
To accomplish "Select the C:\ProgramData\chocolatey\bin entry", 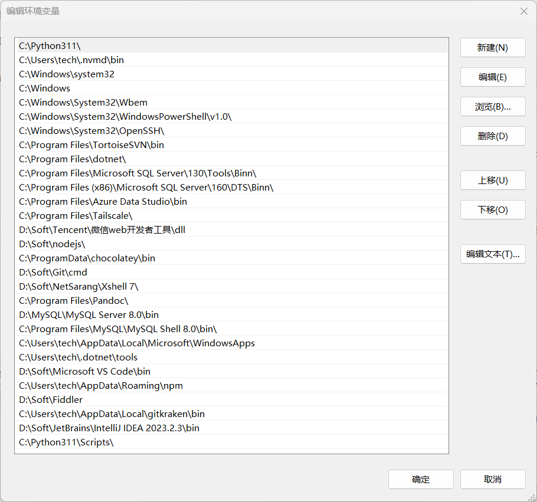I will click(231, 258).
